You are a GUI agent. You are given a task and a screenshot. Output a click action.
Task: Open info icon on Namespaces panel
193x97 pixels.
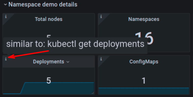[x=101, y=17]
